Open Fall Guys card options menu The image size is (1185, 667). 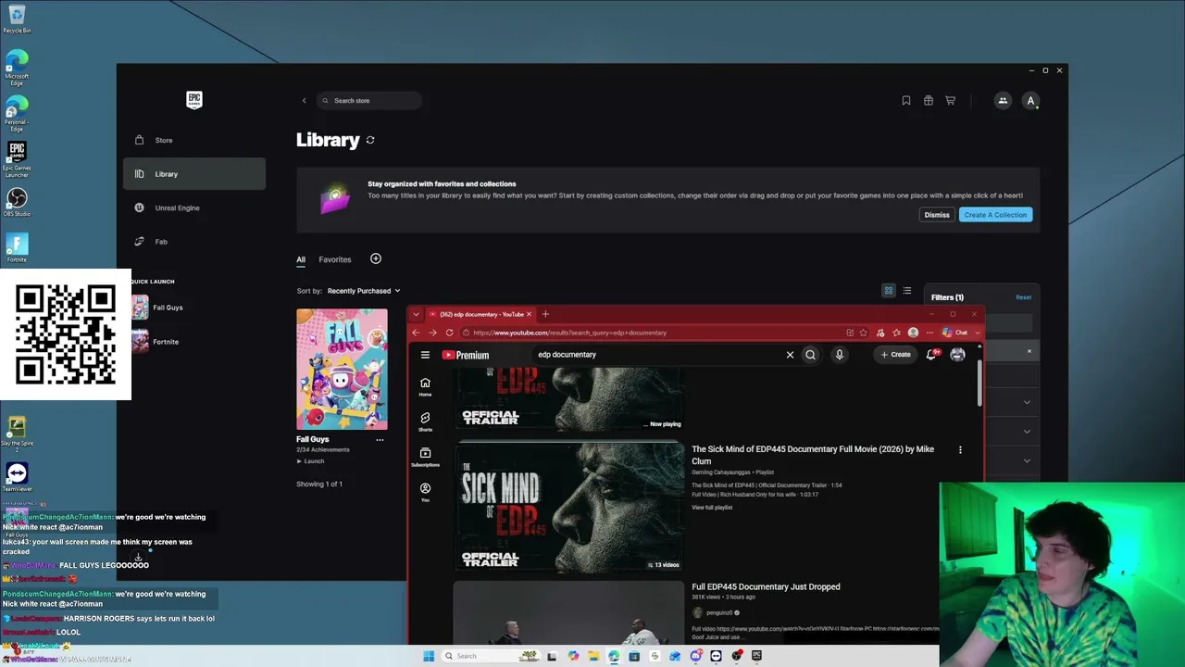coord(380,440)
